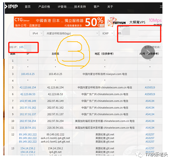Select the 客户 menu item
The image size is (173, 162).
point(96,7)
